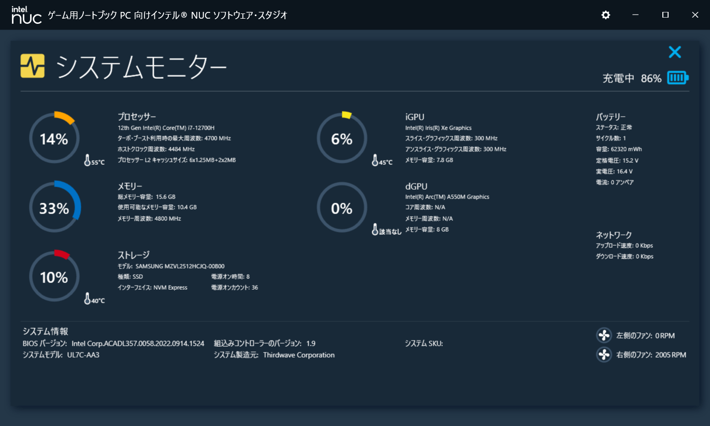Open the settings gear in title bar
This screenshot has height=426, width=710.
605,15
